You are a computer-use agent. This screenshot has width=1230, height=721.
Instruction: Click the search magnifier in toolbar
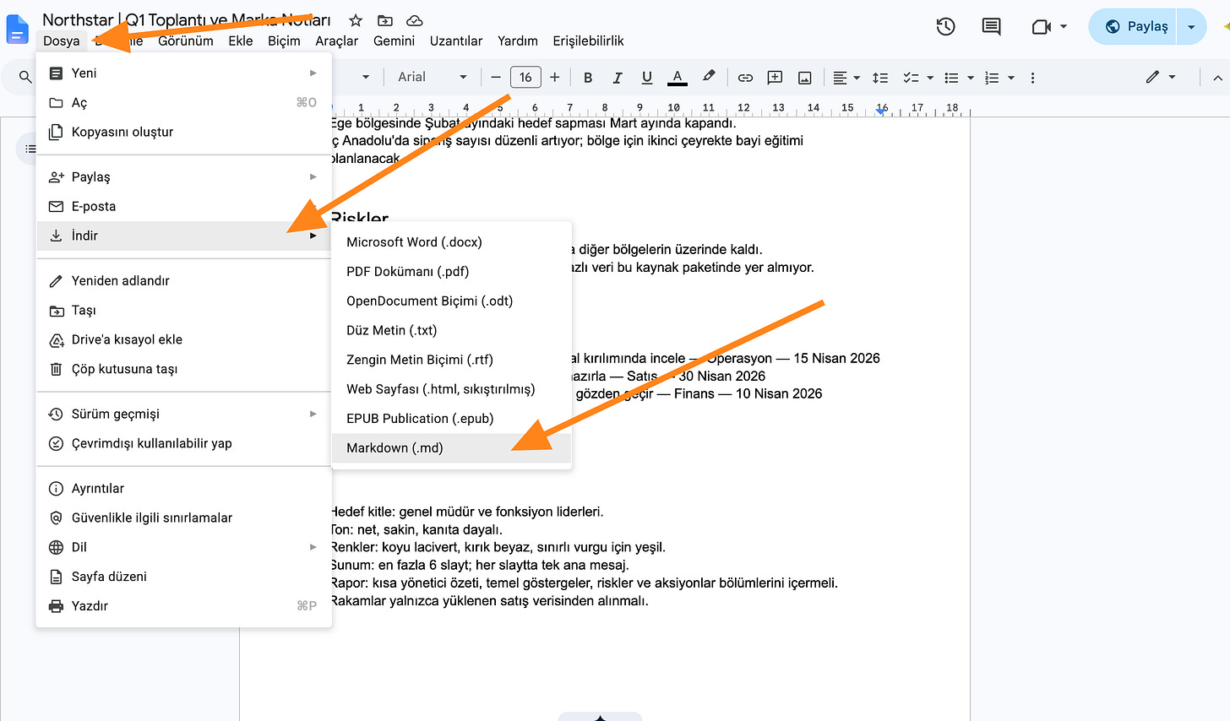coord(25,78)
